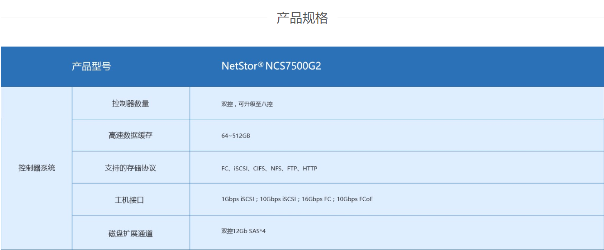Screen dimensions: 604x250
Task: Select the 双控，可升级至八控 value
Action: [x=247, y=104]
